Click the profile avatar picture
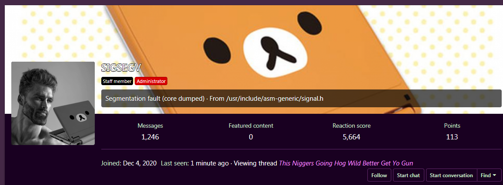 click(x=53, y=103)
